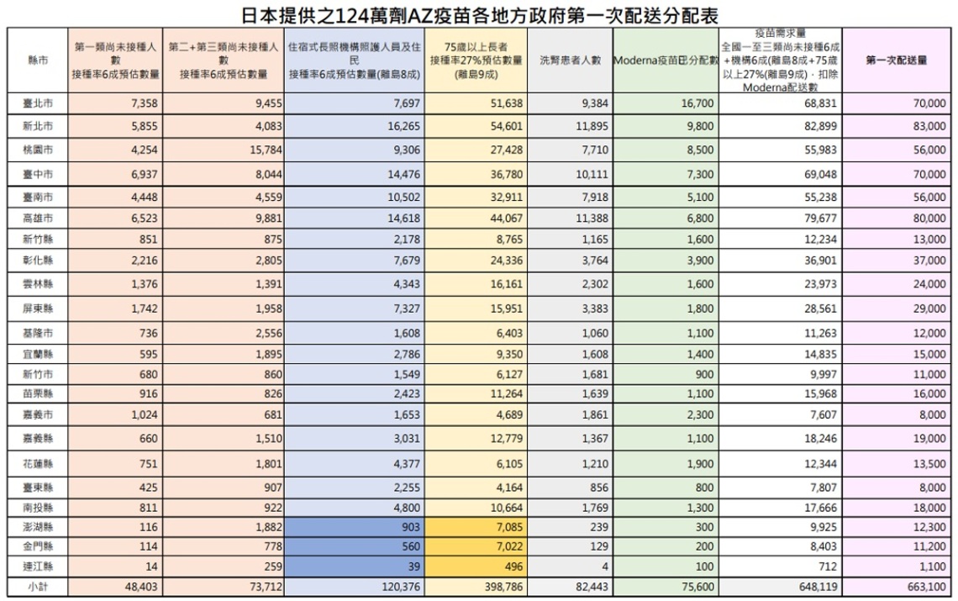Select the 新竹市 row label
Viewport: 958px width, 601px height.
pyautogui.click(x=38, y=374)
